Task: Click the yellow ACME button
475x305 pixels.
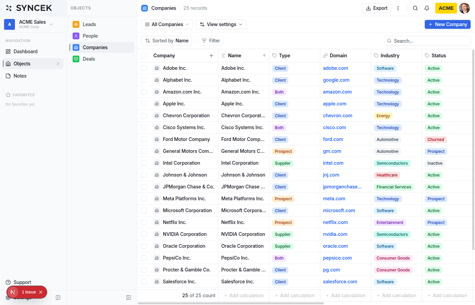Action: (x=446, y=8)
